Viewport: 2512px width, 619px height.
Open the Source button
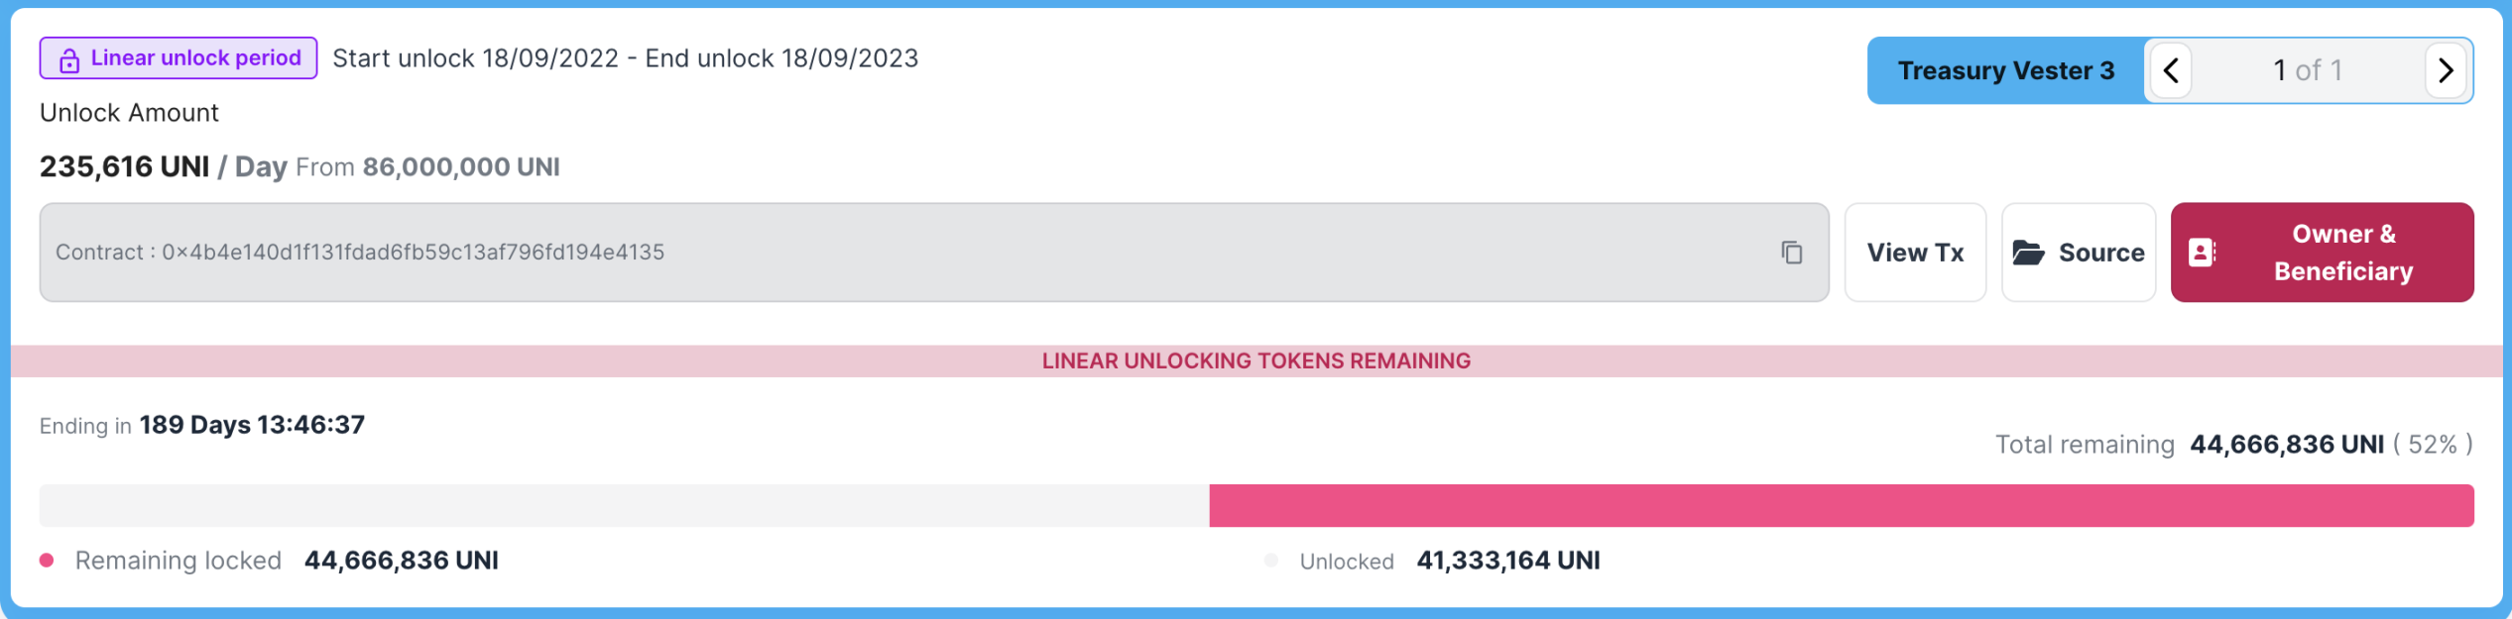2079,253
